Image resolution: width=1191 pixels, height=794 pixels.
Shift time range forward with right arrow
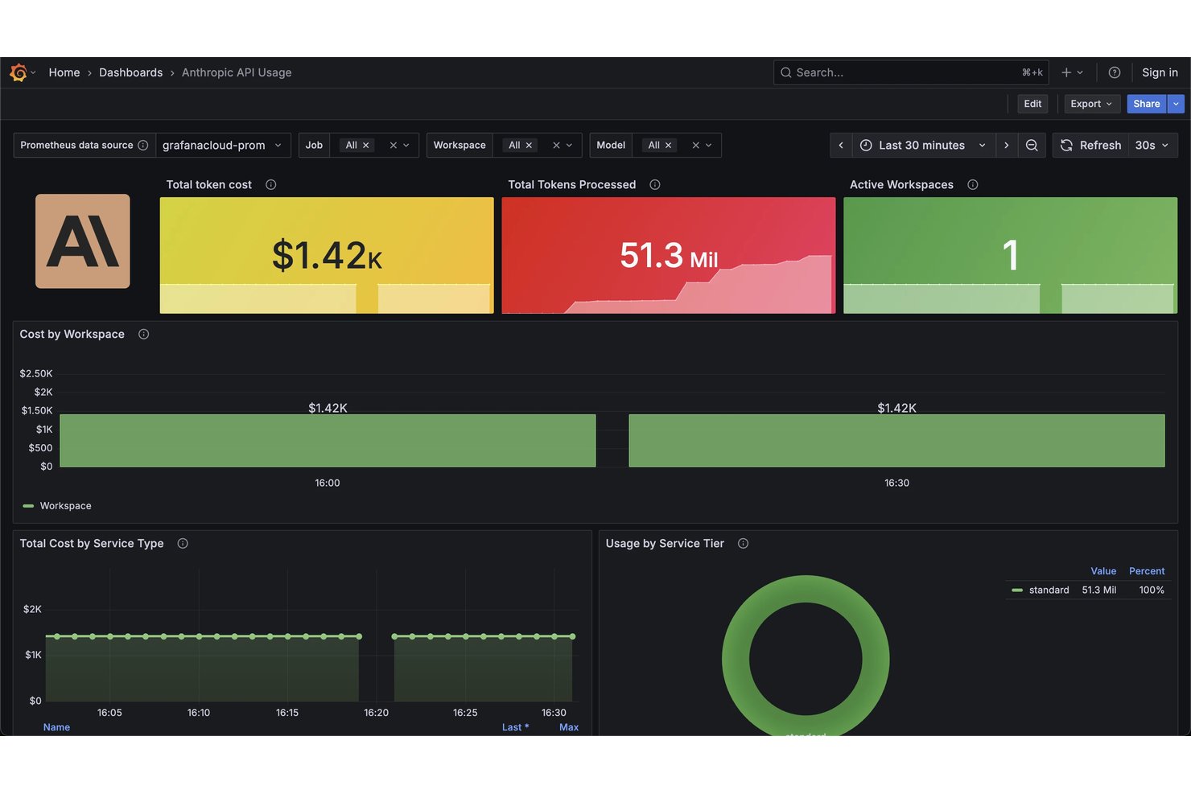pos(1006,146)
